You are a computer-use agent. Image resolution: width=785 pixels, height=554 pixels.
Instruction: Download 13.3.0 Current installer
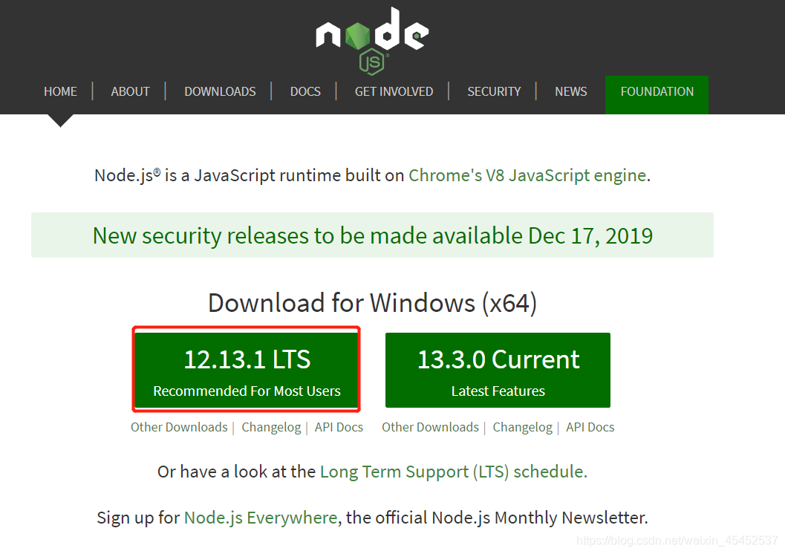tap(498, 370)
